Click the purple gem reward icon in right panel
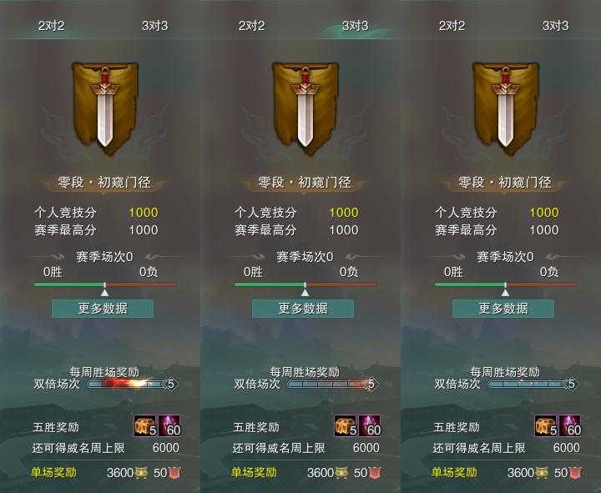Image resolution: width=601 pixels, height=493 pixels. click(x=569, y=426)
